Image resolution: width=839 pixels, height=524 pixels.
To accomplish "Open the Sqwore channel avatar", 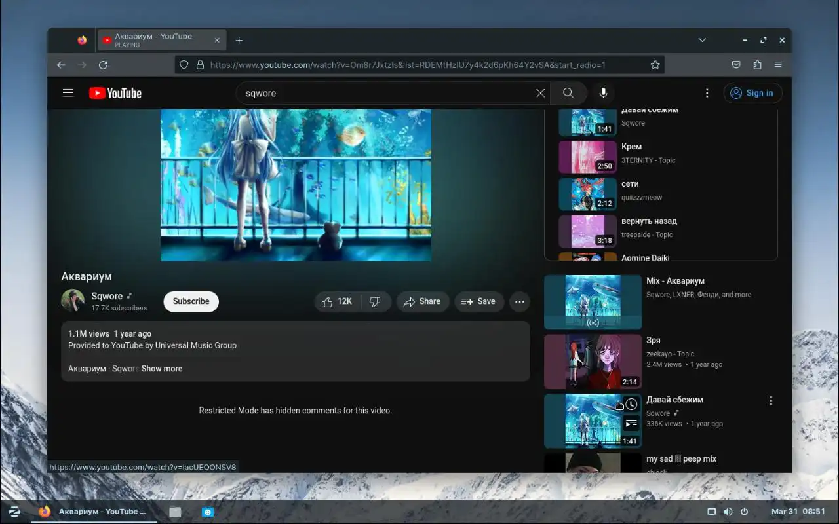I will click(73, 301).
